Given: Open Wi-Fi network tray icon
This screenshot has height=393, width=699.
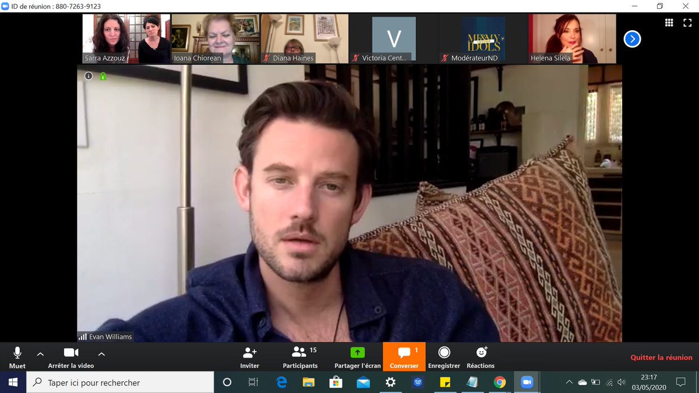Looking at the screenshot, I should point(609,383).
